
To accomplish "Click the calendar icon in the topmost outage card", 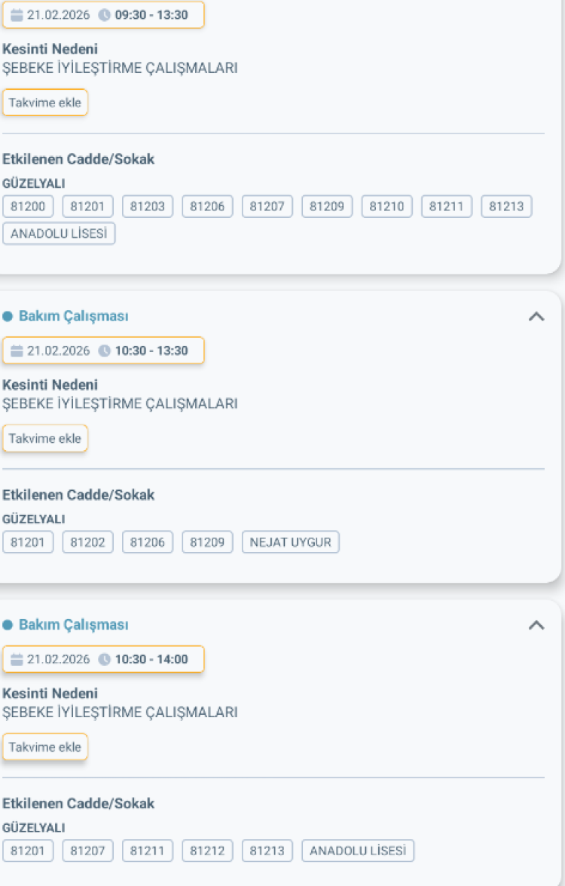I will click(17, 14).
